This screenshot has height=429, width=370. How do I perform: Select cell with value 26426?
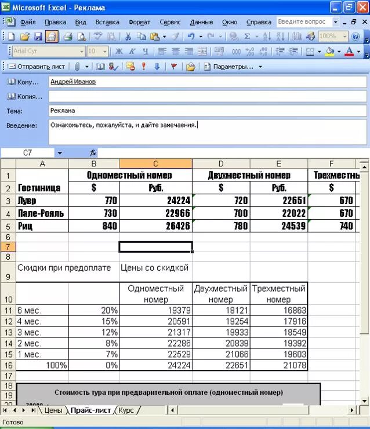tap(156, 226)
